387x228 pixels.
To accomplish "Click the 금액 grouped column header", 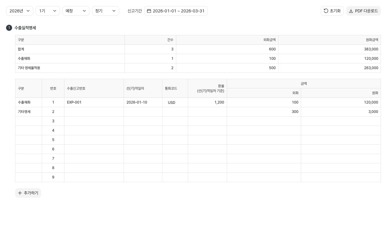I will tap(304, 84).
